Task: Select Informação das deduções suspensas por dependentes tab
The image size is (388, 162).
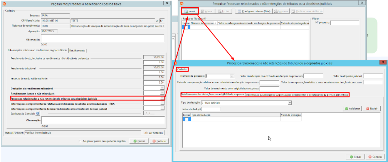Action: pos(297,95)
